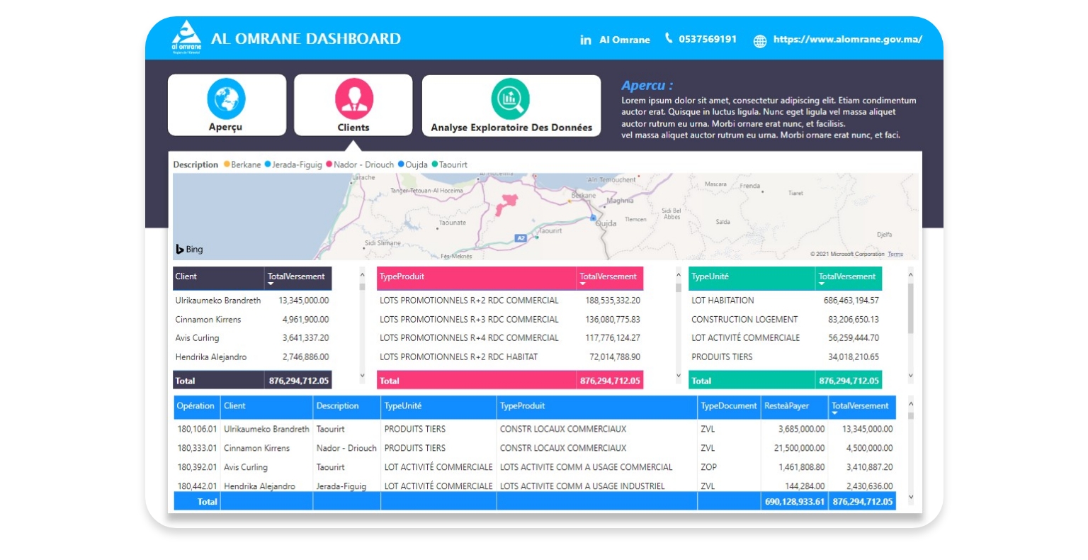The height and width of the screenshot is (560, 1088).
Task: Click the LinkedIn icon in header
Action: [586, 40]
